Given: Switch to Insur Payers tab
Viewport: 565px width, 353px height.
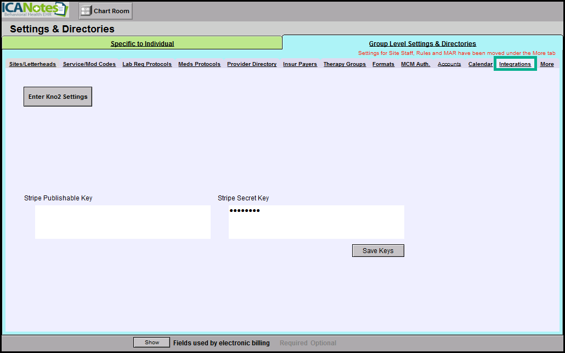Looking at the screenshot, I should 300,64.
